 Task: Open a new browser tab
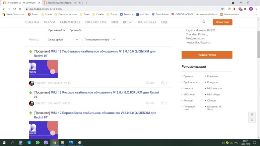(86, 3)
